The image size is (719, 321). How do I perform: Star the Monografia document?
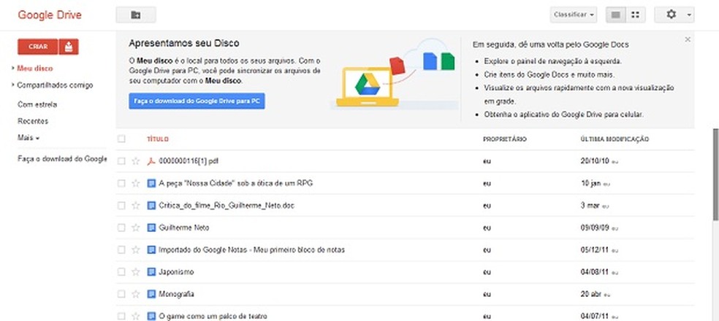point(136,294)
